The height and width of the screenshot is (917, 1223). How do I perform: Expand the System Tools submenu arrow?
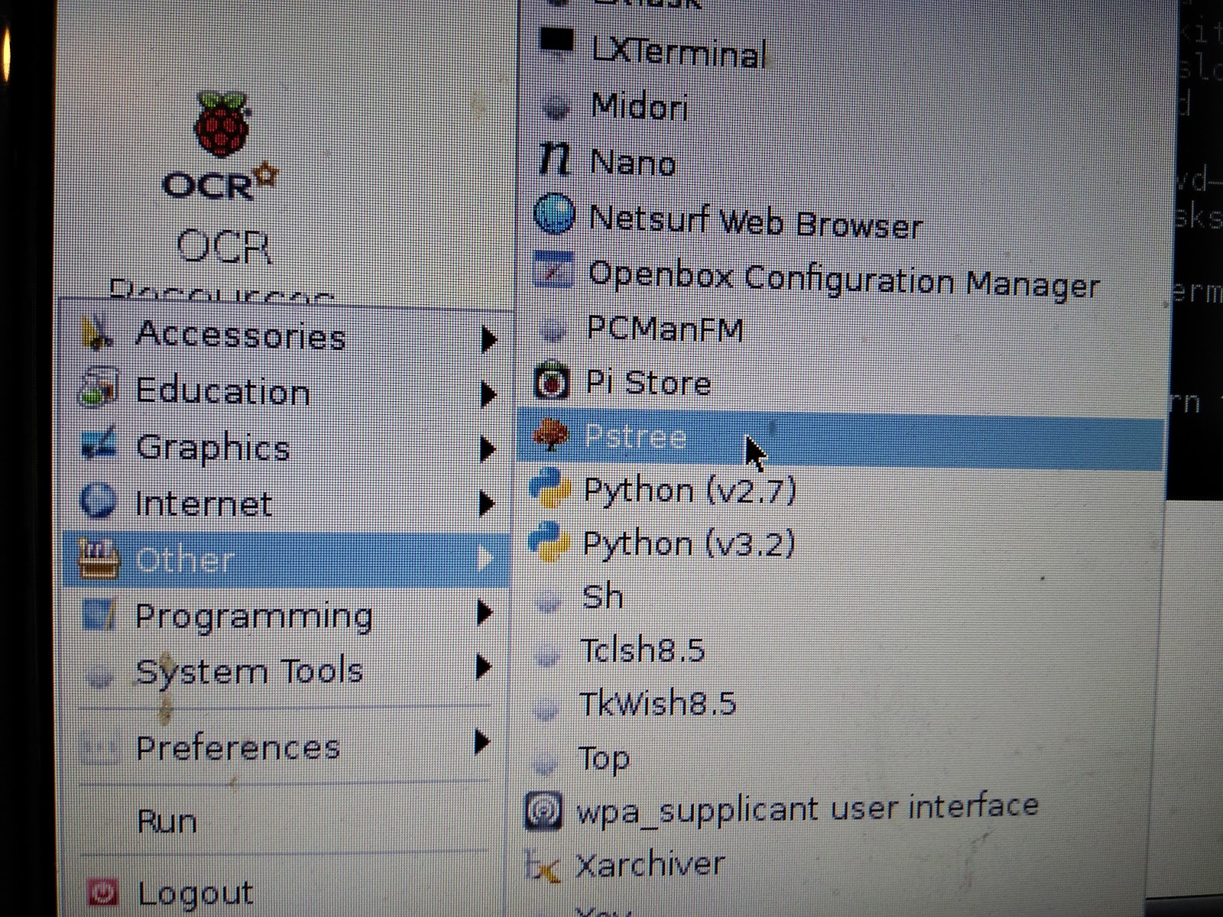(x=483, y=667)
